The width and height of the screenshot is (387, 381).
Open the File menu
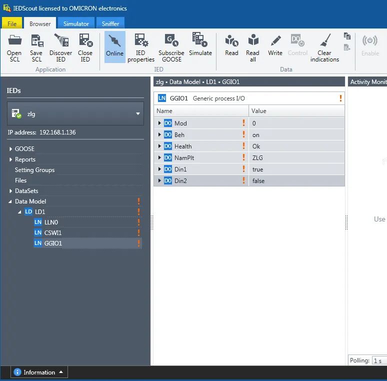click(x=12, y=23)
